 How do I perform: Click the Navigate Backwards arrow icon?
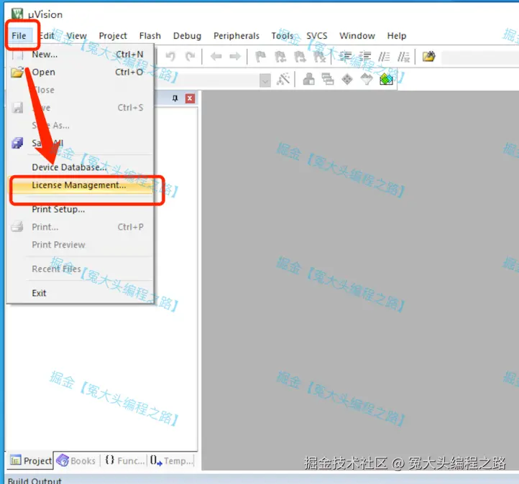pyautogui.click(x=216, y=57)
